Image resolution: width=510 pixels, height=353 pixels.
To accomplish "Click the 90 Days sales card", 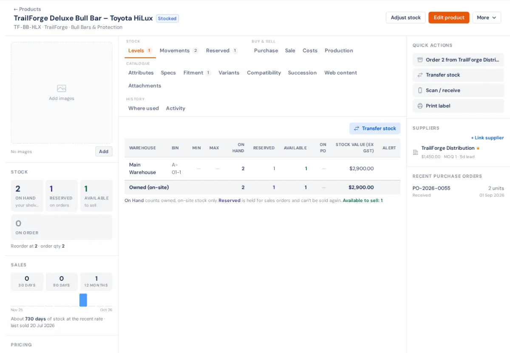I will coord(62,282).
